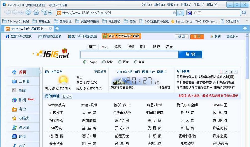Viewport: 250px width, 147px height.
Task: Open the 旅游资讯 bookmark folder
Action: 63,21
